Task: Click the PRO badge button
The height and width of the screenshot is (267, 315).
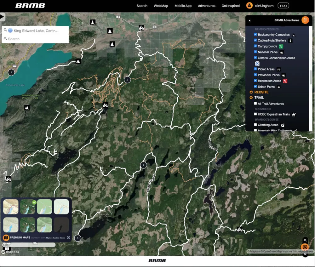Action: coord(283,6)
